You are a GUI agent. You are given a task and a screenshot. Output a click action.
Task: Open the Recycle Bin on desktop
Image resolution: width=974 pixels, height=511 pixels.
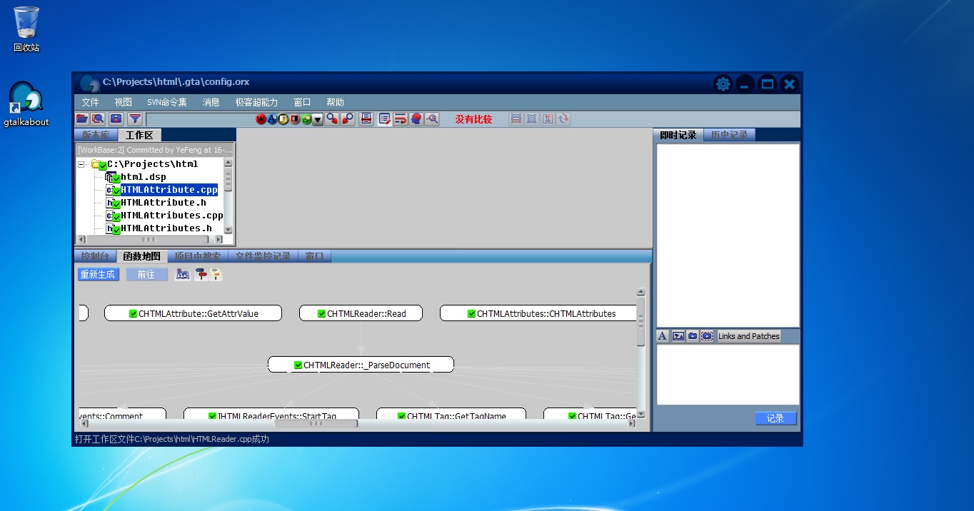(26, 29)
